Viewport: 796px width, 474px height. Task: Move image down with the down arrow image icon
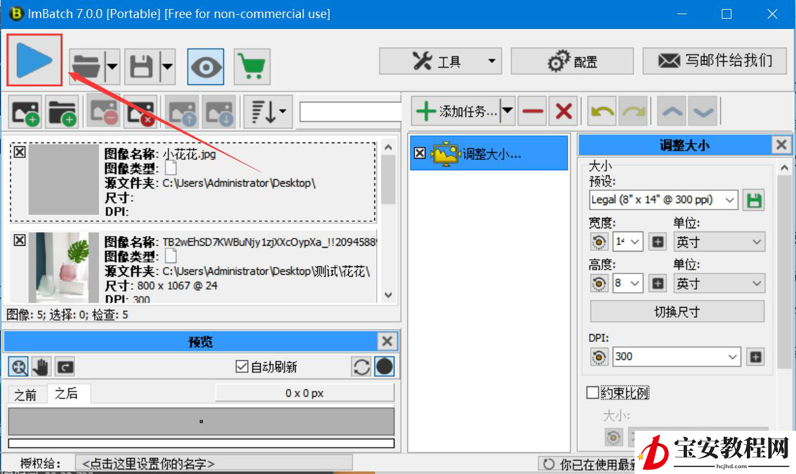pos(218,112)
